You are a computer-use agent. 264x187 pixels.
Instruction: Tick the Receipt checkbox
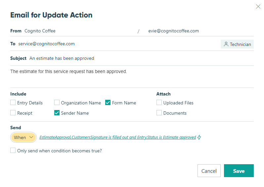[13, 113]
